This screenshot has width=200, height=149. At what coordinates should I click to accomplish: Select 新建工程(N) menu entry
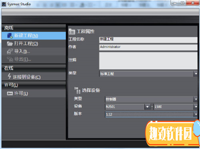point(34,36)
